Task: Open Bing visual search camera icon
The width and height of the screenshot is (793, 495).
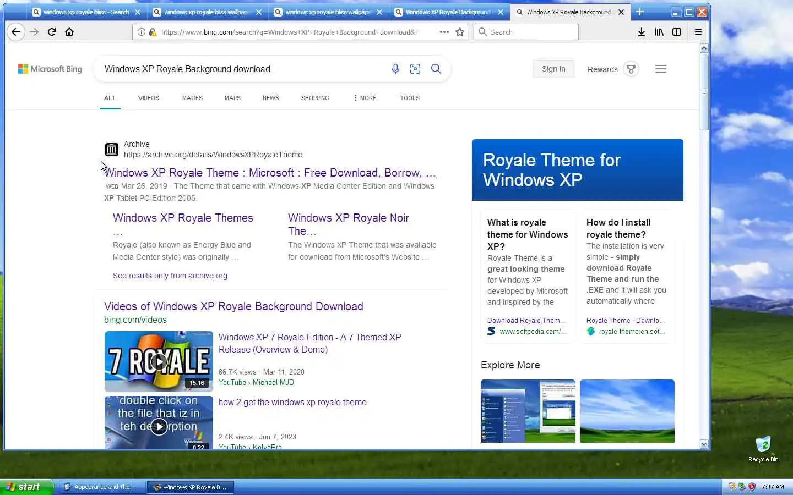Action: tap(415, 69)
